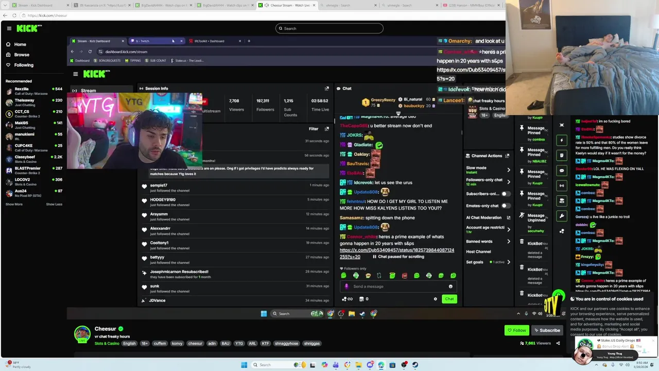
Task: Click the chat bubble icon in right toolbar
Action: pyautogui.click(x=562, y=171)
